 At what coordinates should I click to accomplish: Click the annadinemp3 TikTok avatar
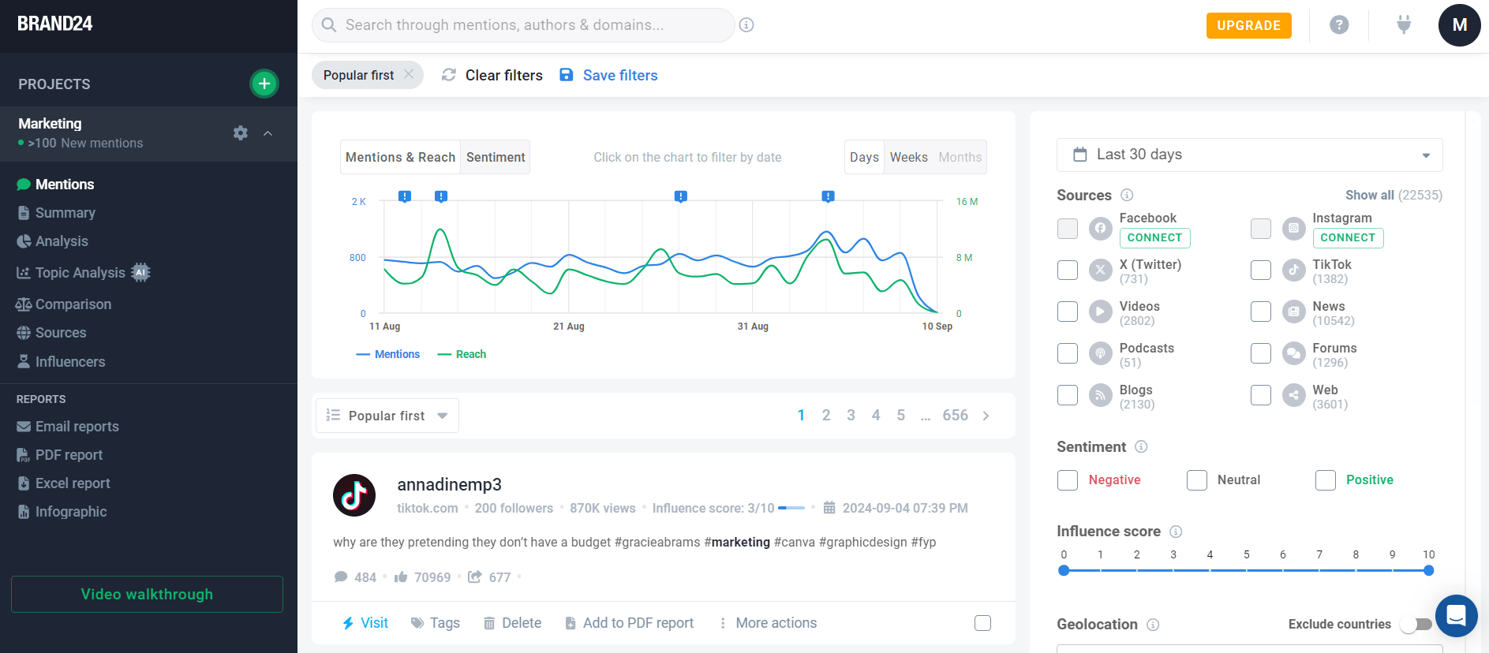(354, 495)
